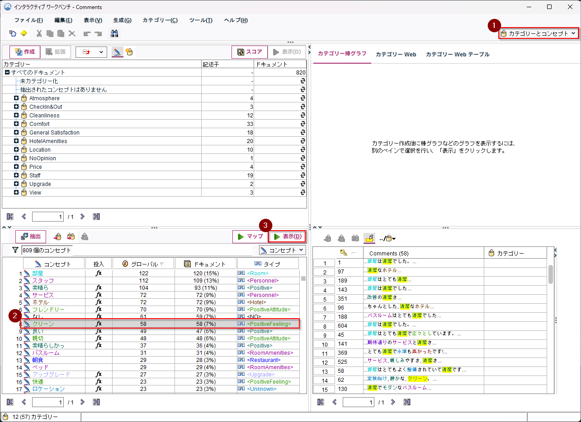581x422 pixels.
Task: Click the Comments table vertical scrollbar
Action: pyautogui.click(x=551, y=274)
